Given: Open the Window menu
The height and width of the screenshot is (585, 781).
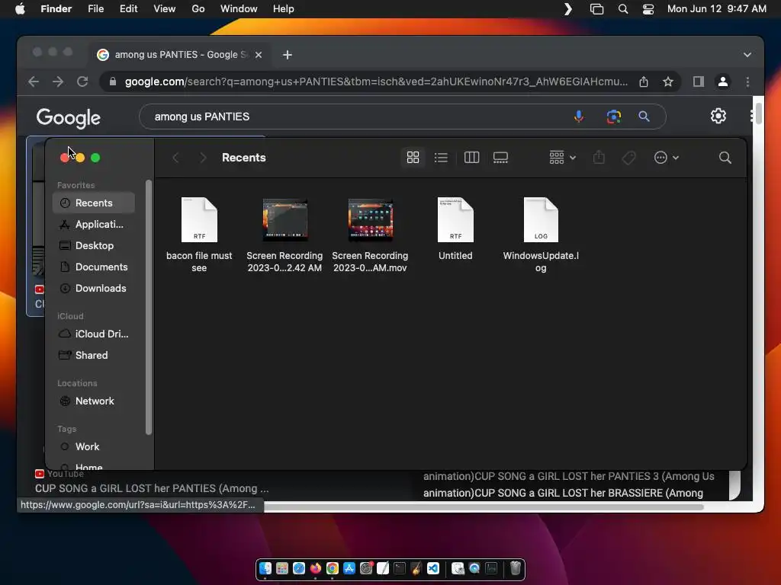Looking at the screenshot, I should [239, 9].
